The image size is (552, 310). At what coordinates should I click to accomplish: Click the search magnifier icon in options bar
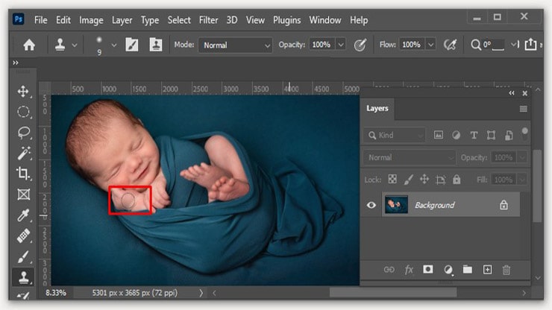click(x=476, y=45)
